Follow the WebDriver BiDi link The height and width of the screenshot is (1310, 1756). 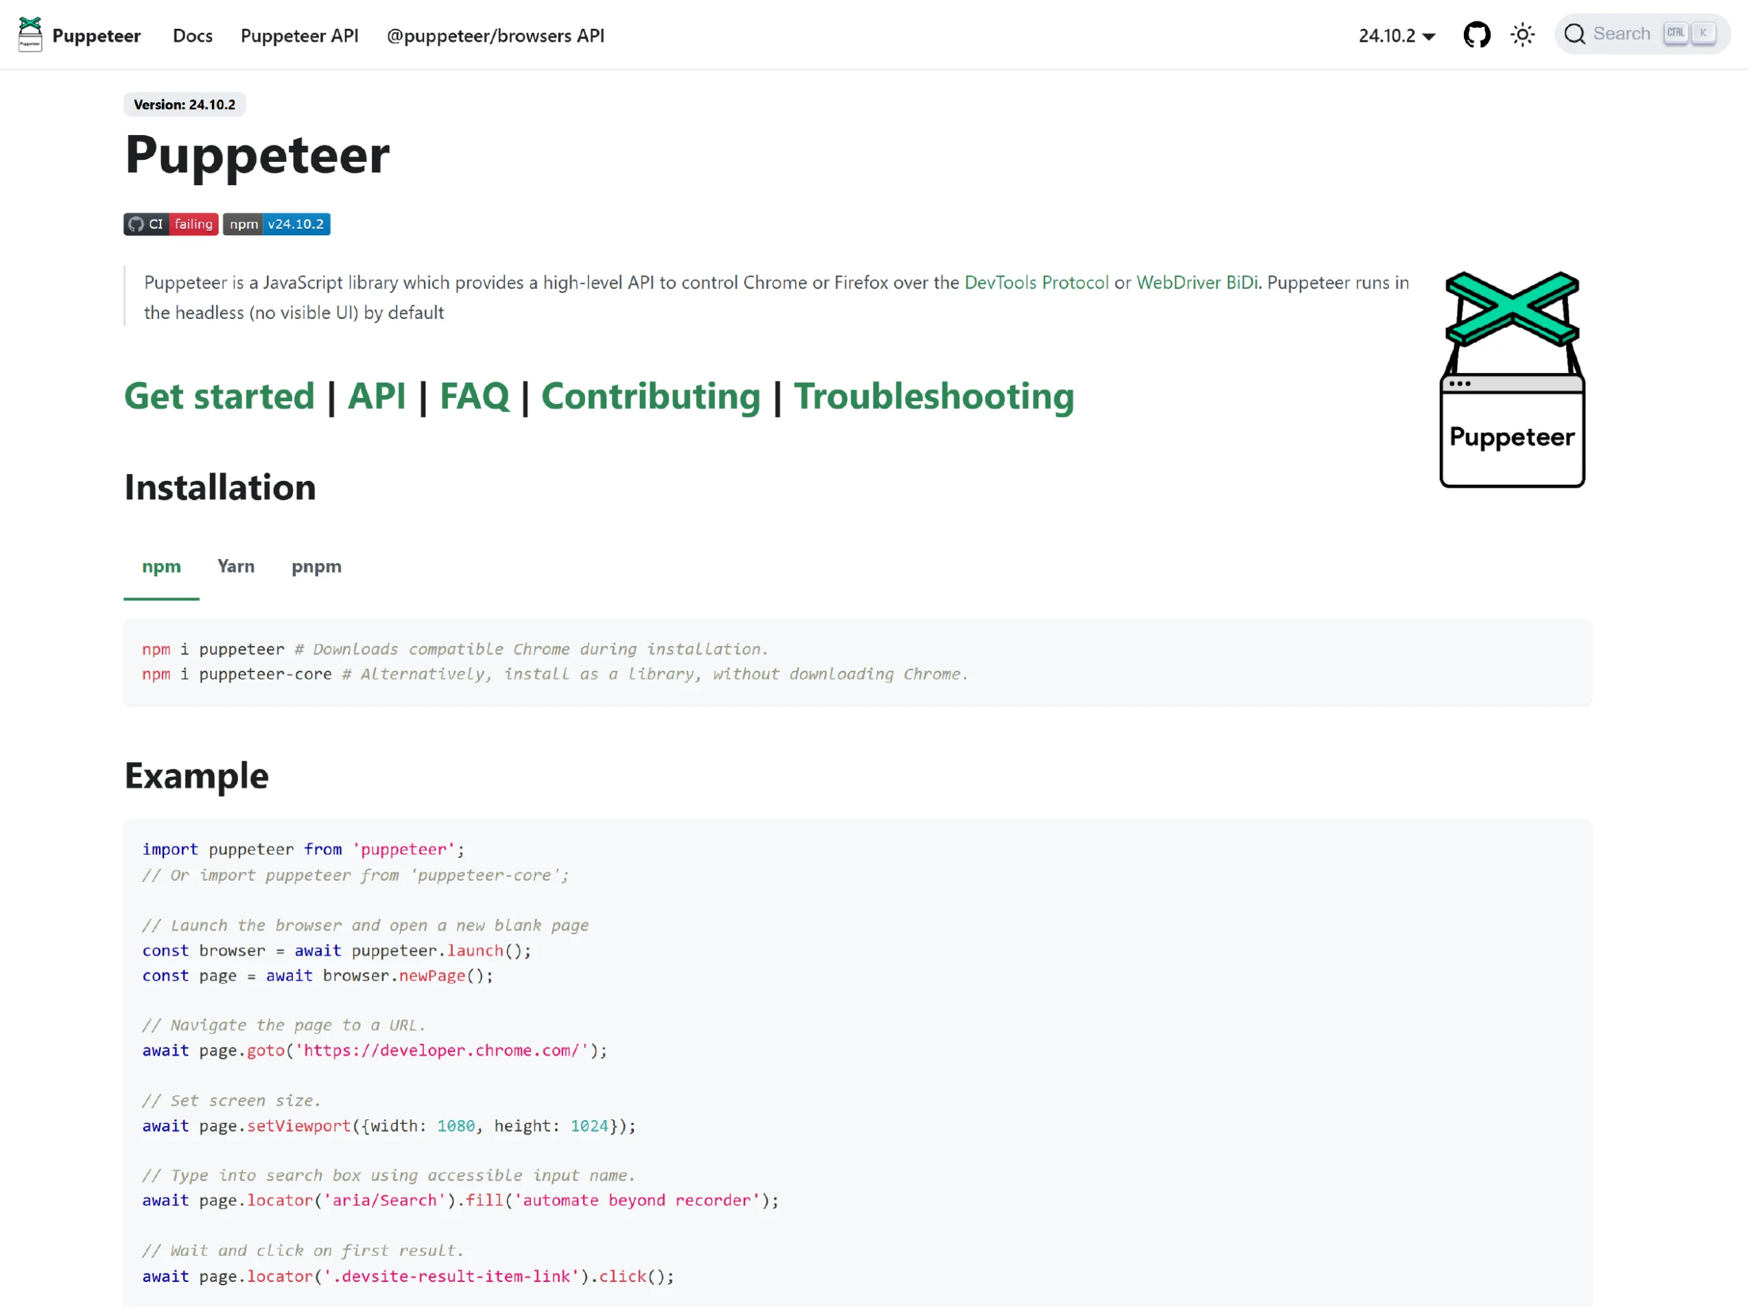(1198, 283)
